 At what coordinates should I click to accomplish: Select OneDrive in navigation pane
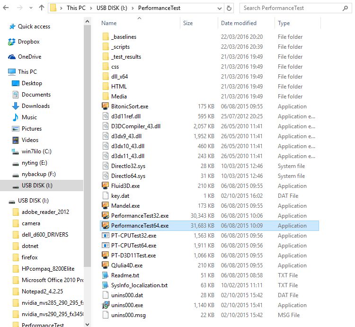point(30,57)
